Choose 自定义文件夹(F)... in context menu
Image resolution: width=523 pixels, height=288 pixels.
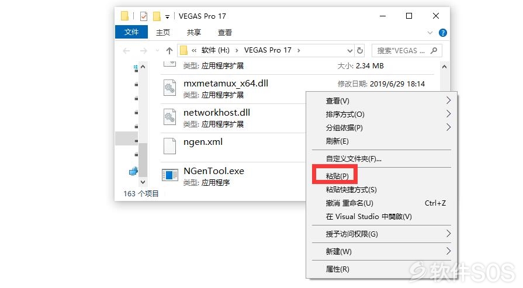[x=382, y=159]
